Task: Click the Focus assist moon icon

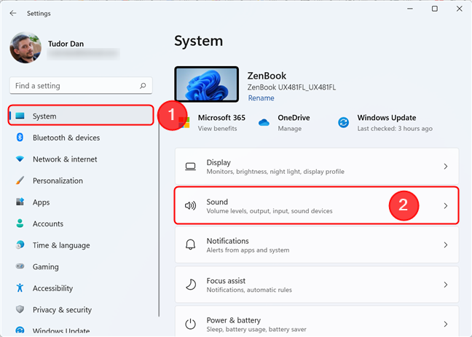Action: pos(191,285)
